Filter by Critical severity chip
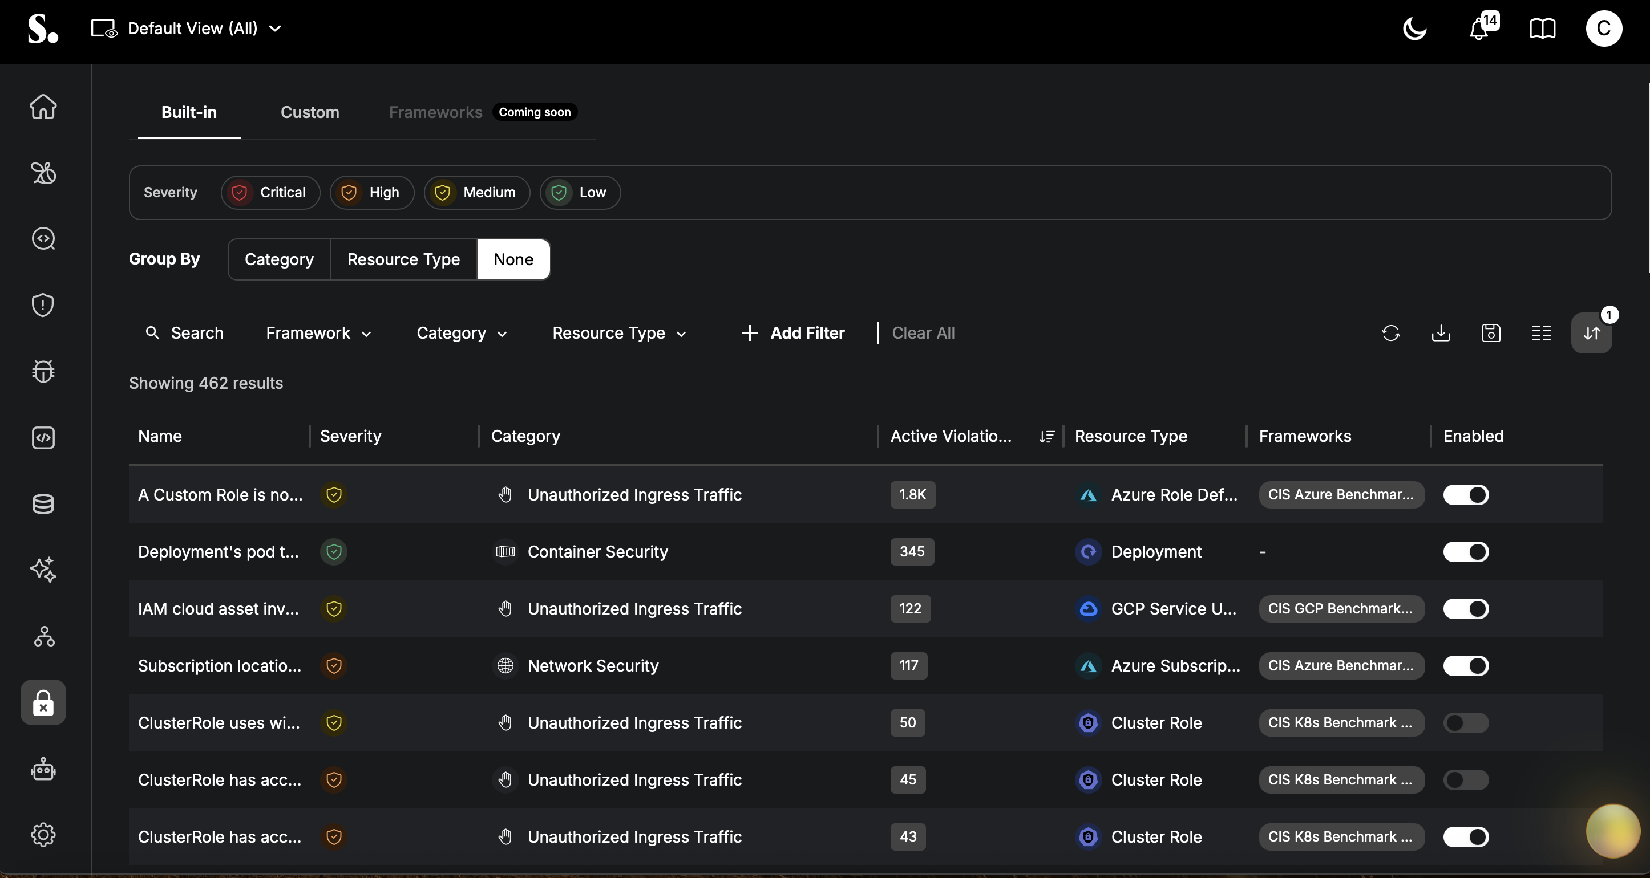This screenshot has height=878, width=1650. click(x=270, y=193)
